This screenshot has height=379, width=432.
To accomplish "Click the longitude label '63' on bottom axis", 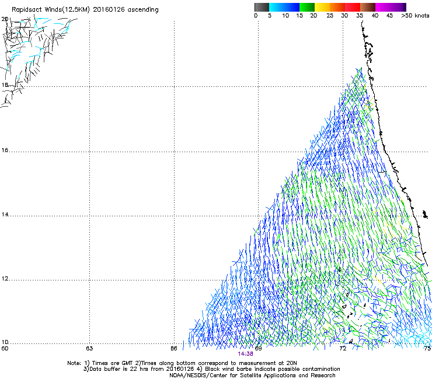I will click(89, 349).
